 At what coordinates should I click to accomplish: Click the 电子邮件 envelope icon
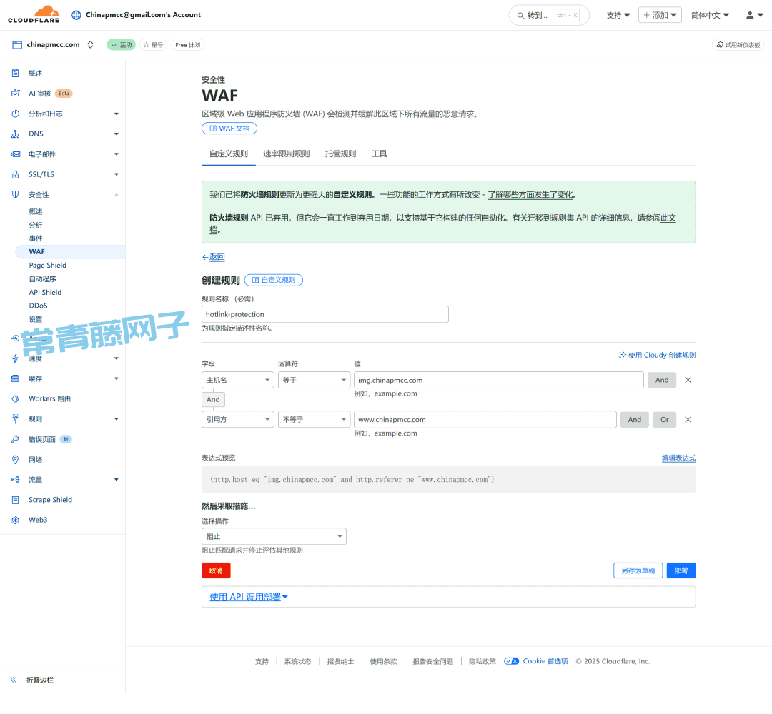point(15,154)
